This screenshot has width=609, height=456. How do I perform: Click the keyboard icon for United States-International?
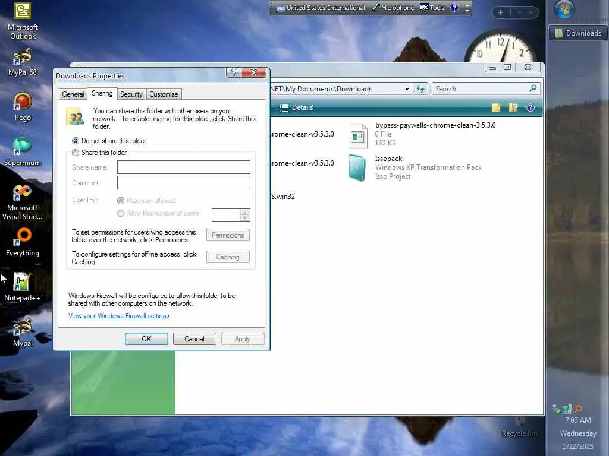[x=281, y=8]
